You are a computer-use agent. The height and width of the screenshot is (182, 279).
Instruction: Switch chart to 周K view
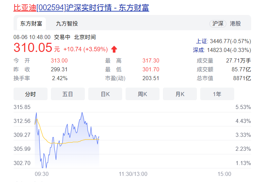tap(143, 94)
